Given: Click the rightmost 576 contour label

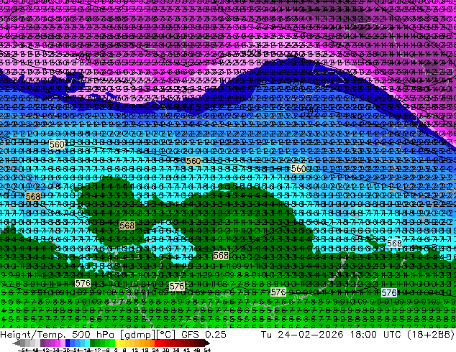Looking at the screenshot, I should click(389, 293).
